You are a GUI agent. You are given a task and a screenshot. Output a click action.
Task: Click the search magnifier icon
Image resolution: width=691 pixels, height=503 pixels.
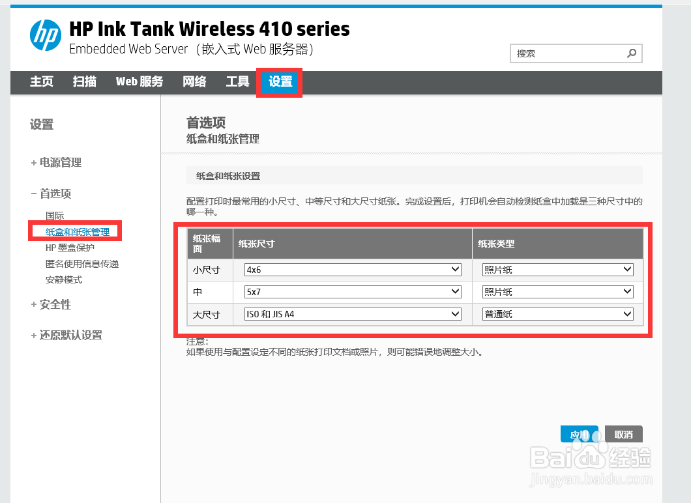tap(632, 53)
